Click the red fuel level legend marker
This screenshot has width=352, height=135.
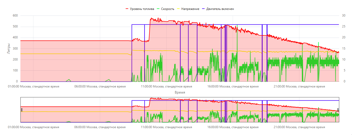click(127, 9)
